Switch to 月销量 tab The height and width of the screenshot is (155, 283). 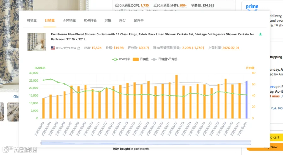click(x=32, y=20)
